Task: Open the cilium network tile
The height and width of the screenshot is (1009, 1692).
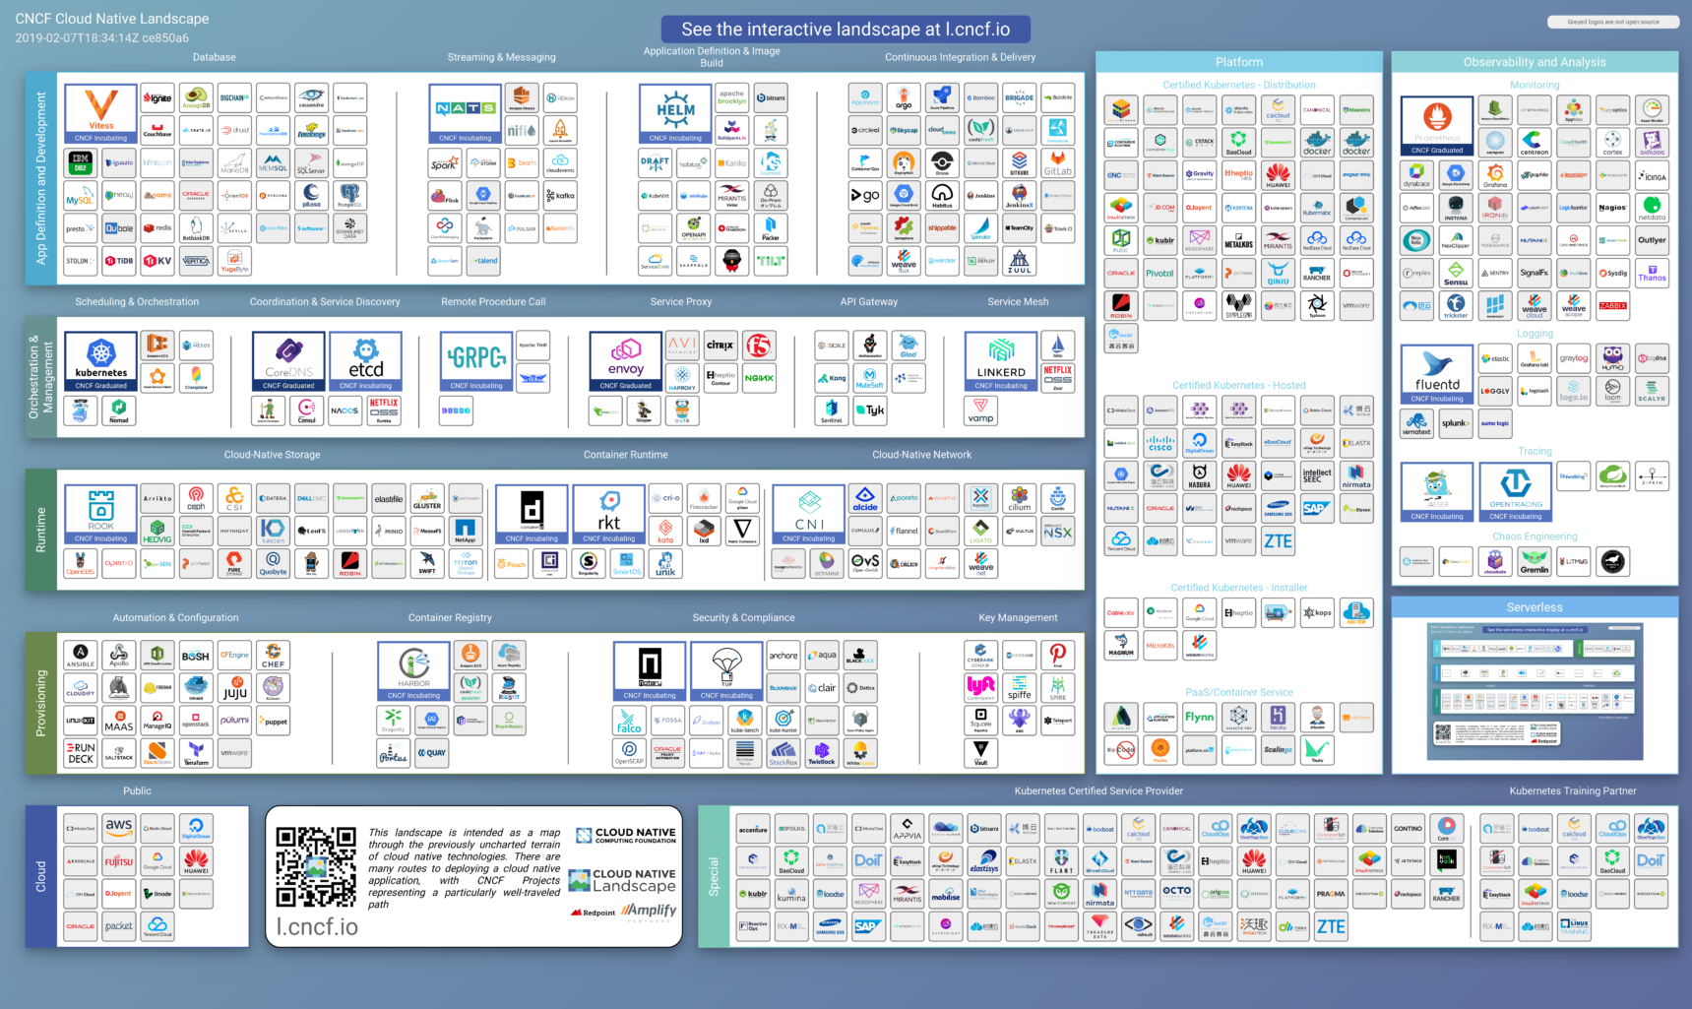Action: click(1020, 498)
